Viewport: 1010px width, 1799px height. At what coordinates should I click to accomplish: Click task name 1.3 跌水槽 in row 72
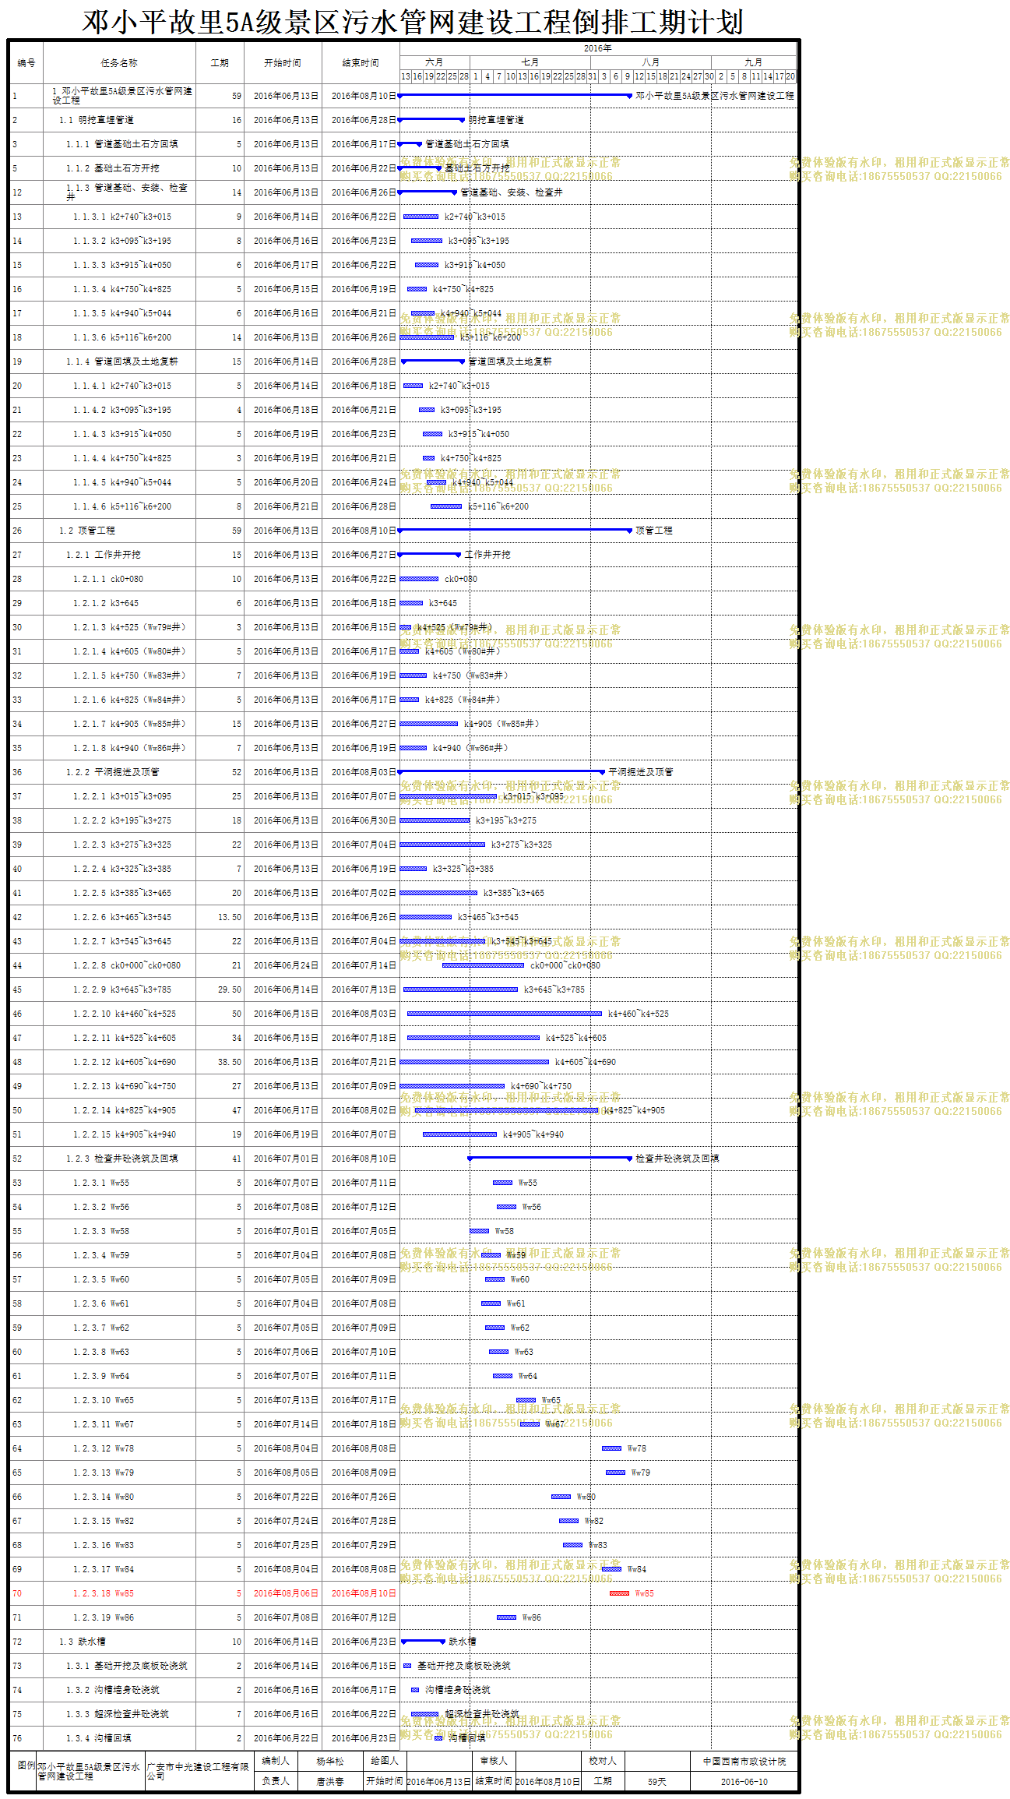(83, 1642)
